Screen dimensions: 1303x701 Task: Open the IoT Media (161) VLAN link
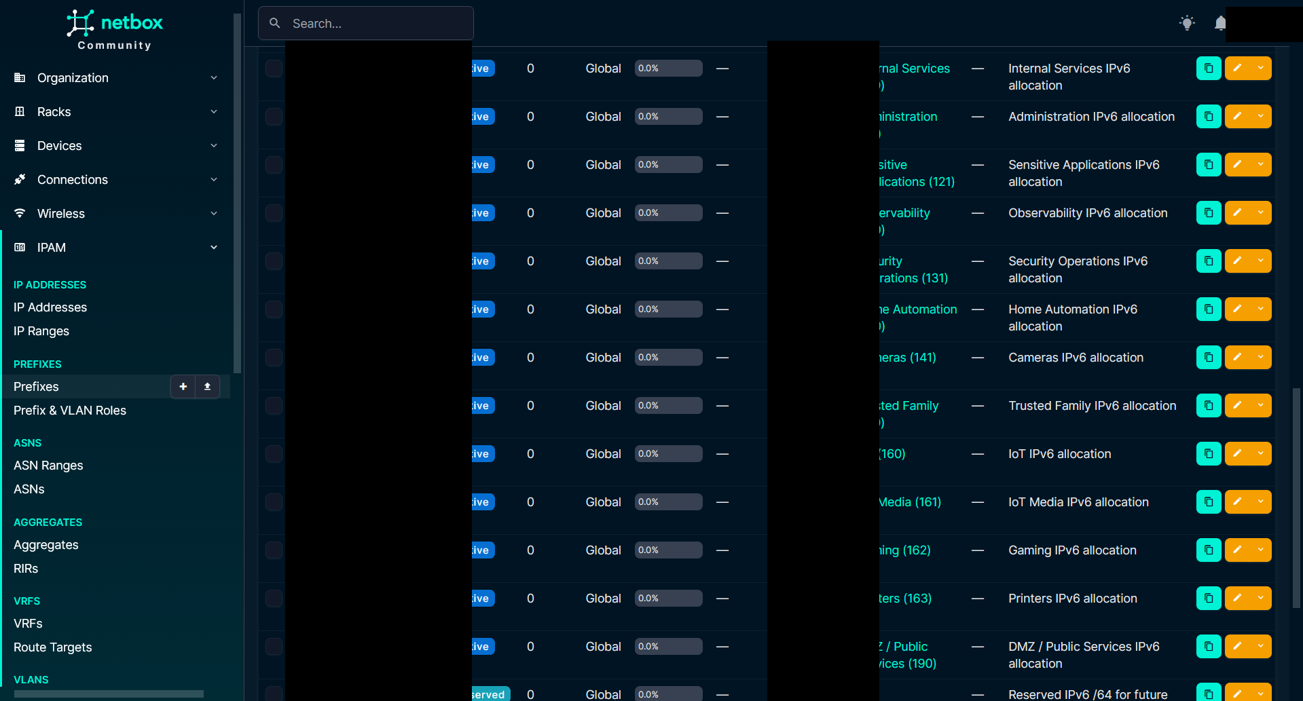click(x=911, y=502)
